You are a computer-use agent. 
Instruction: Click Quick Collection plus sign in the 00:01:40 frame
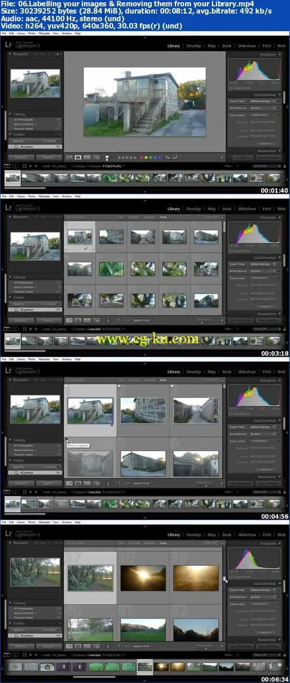pyautogui.click(x=36, y=125)
